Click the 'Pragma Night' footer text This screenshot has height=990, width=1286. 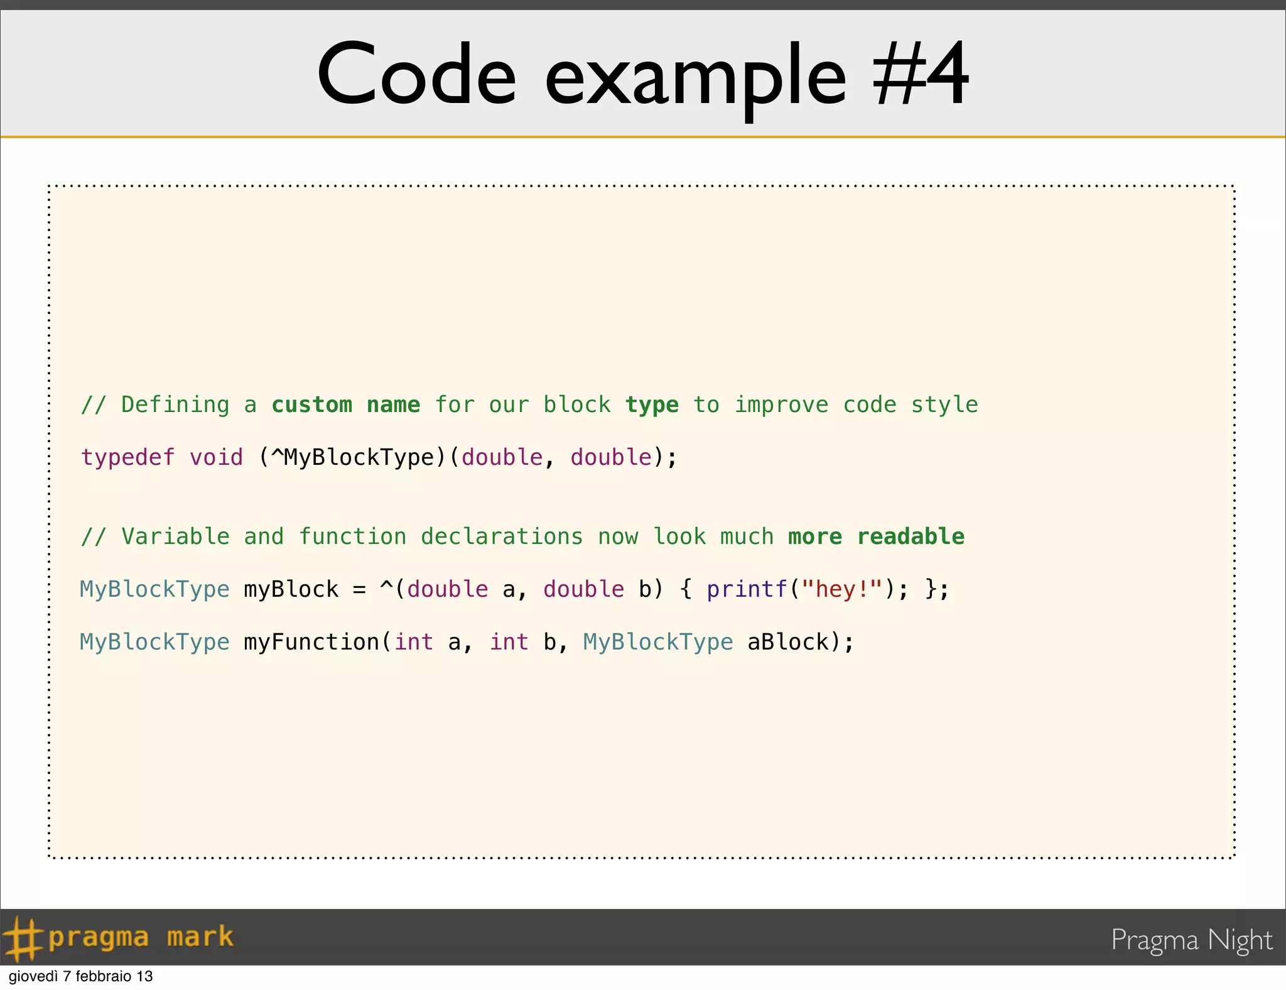(1191, 940)
